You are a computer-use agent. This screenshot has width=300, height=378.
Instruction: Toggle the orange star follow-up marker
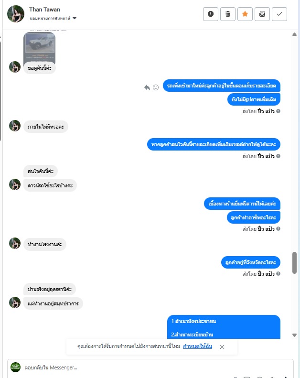click(x=245, y=14)
